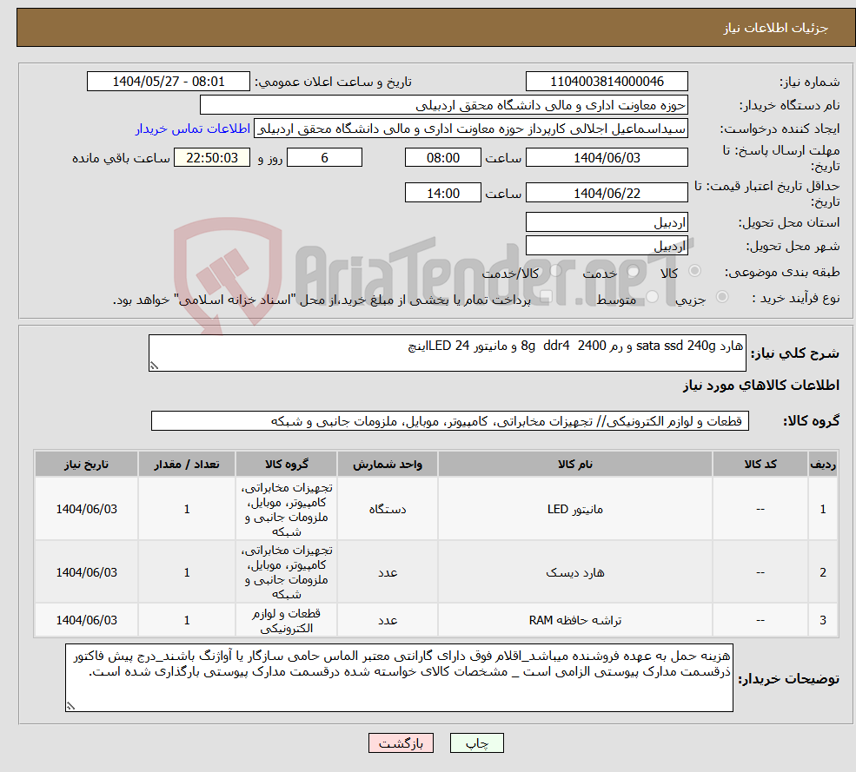This screenshot has height=772, width=856.
Task: Click the عدد unit cell for هارد دیسک
Action: pos(387,572)
